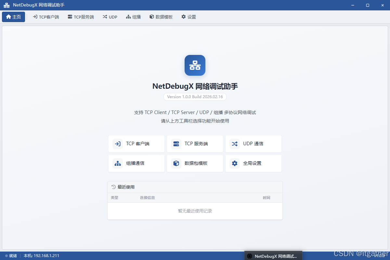This screenshot has width=390, height=260.
Task: Open the 数据包模板 quick card
Action: point(195,163)
